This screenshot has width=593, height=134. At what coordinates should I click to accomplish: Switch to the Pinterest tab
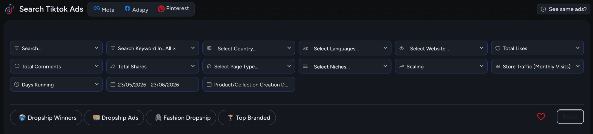(x=173, y=9)
